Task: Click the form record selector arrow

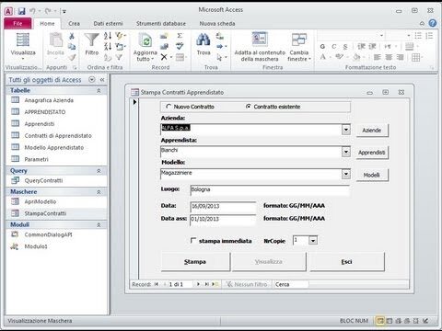Action: pos(134,102)
